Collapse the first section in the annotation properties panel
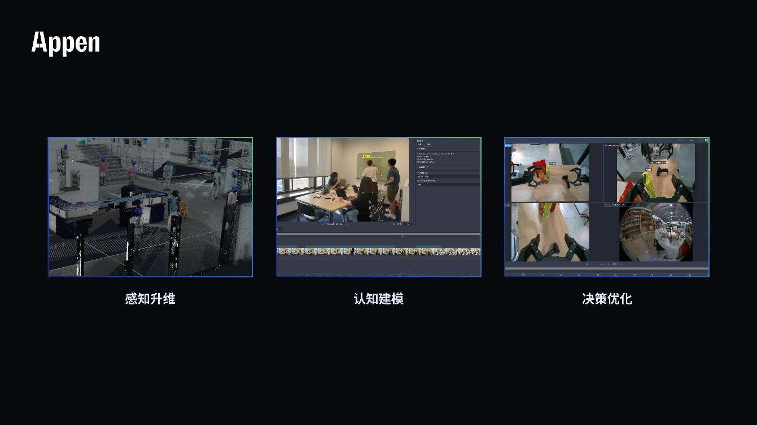 coord(418,149)
